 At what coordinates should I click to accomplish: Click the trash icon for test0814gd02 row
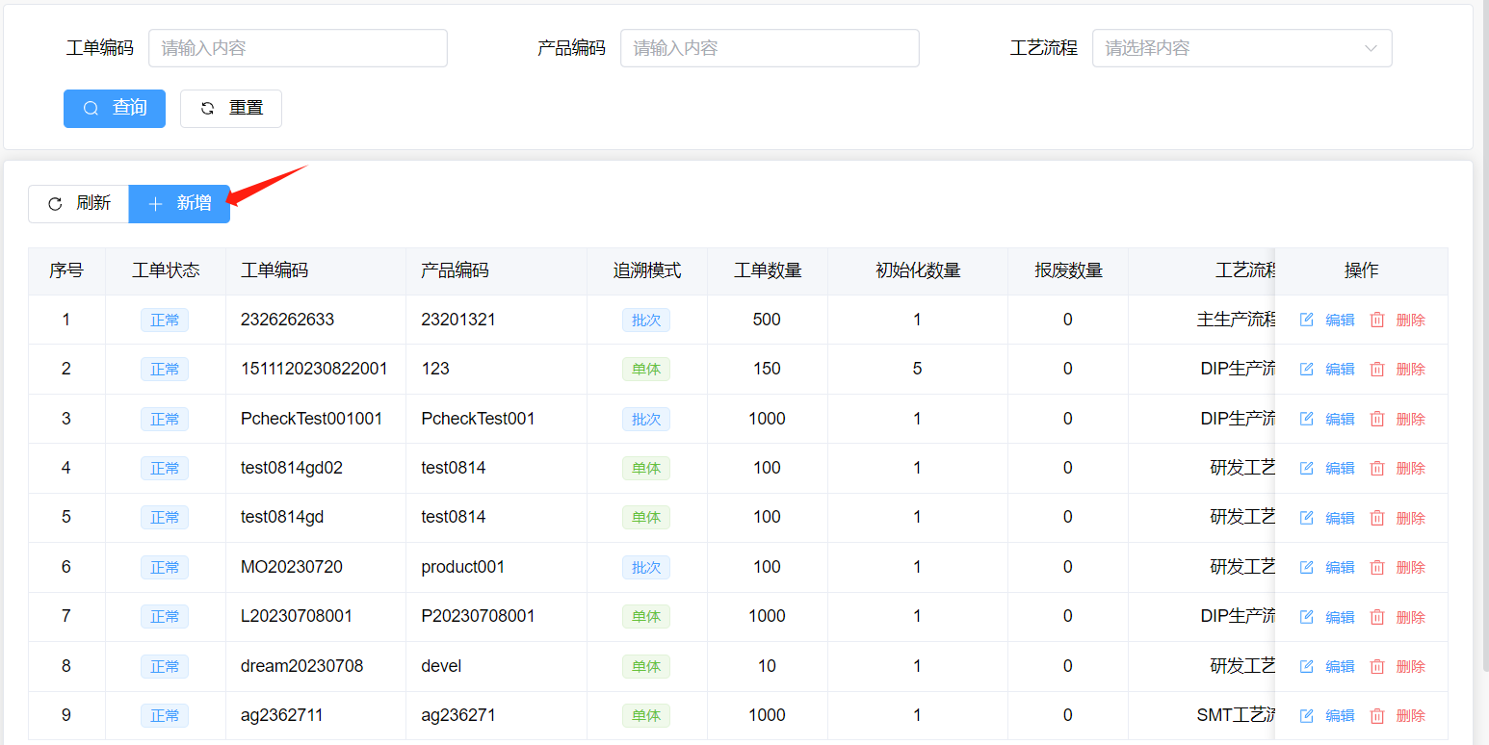click(1377, 468)
